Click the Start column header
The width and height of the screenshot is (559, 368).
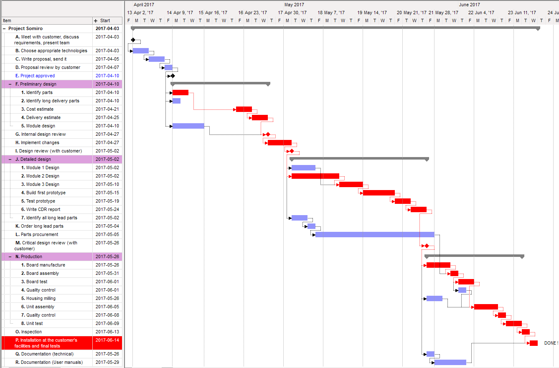(x=105, y=20)
